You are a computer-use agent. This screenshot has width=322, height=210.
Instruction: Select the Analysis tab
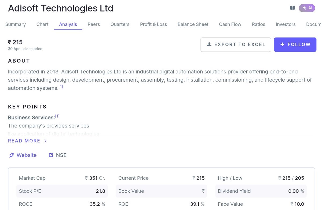68,24
